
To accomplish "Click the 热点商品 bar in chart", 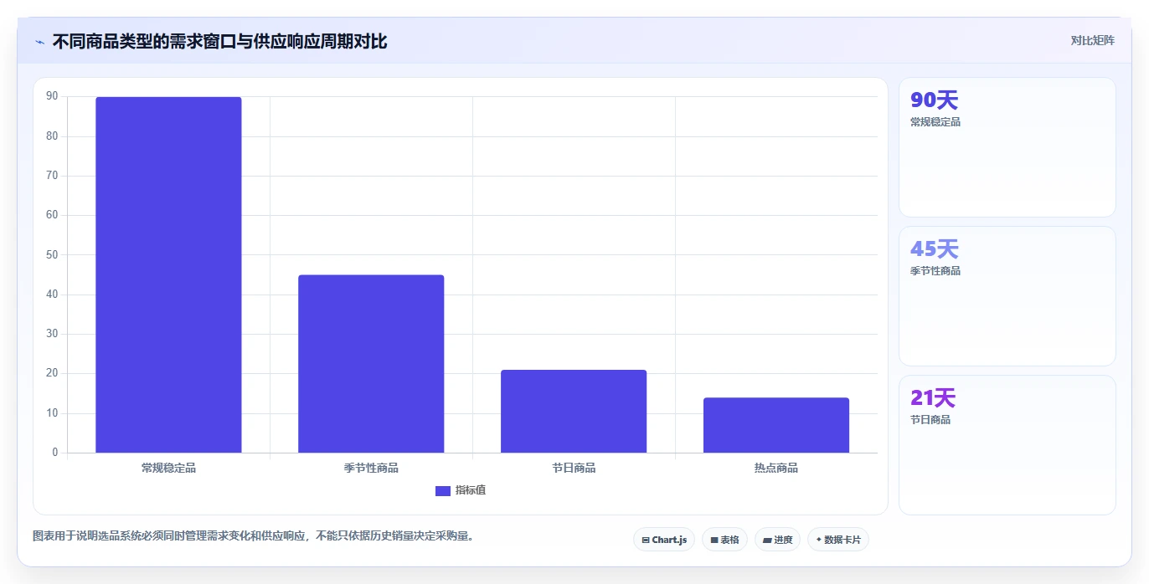I will tap(776, 425).
